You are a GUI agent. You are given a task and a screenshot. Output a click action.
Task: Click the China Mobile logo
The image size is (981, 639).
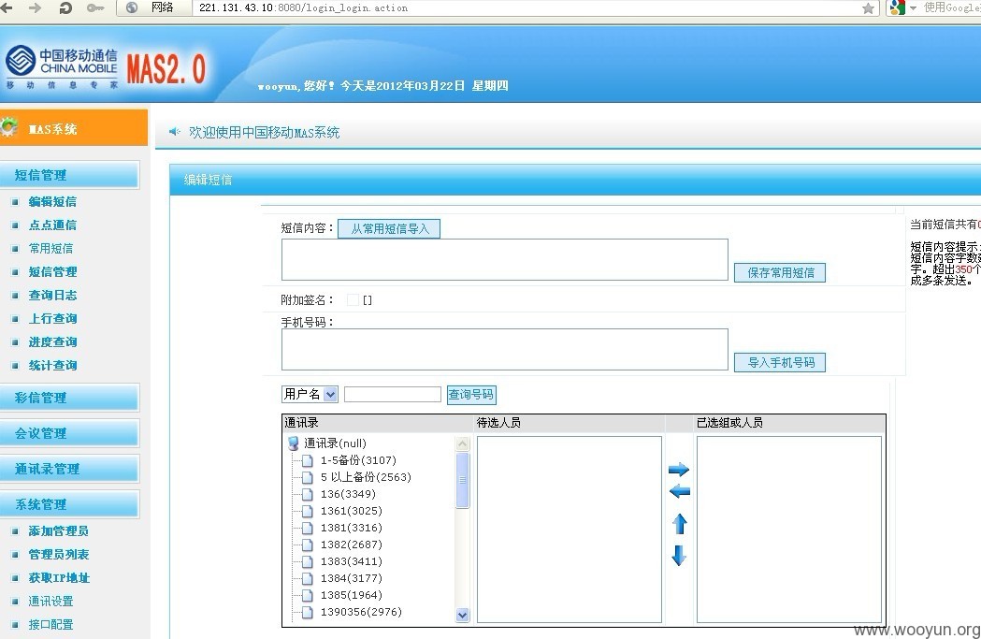coord(62,67)
